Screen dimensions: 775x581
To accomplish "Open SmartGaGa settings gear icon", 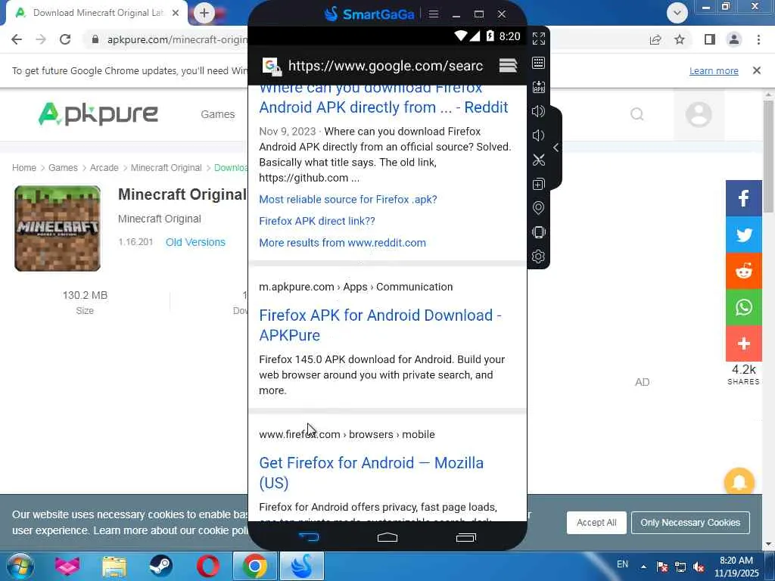I will (538, 256).
